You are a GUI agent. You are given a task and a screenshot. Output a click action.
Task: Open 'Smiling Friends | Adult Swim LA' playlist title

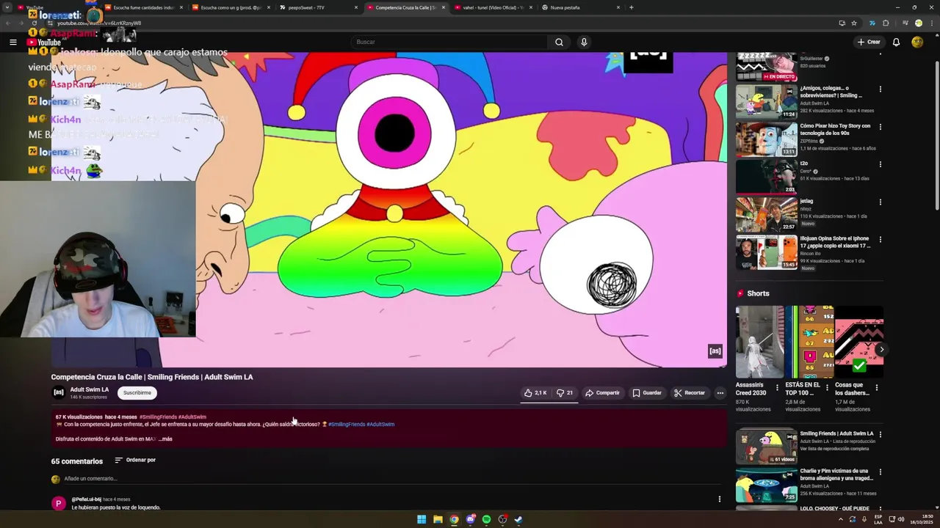tap(836, 433)
